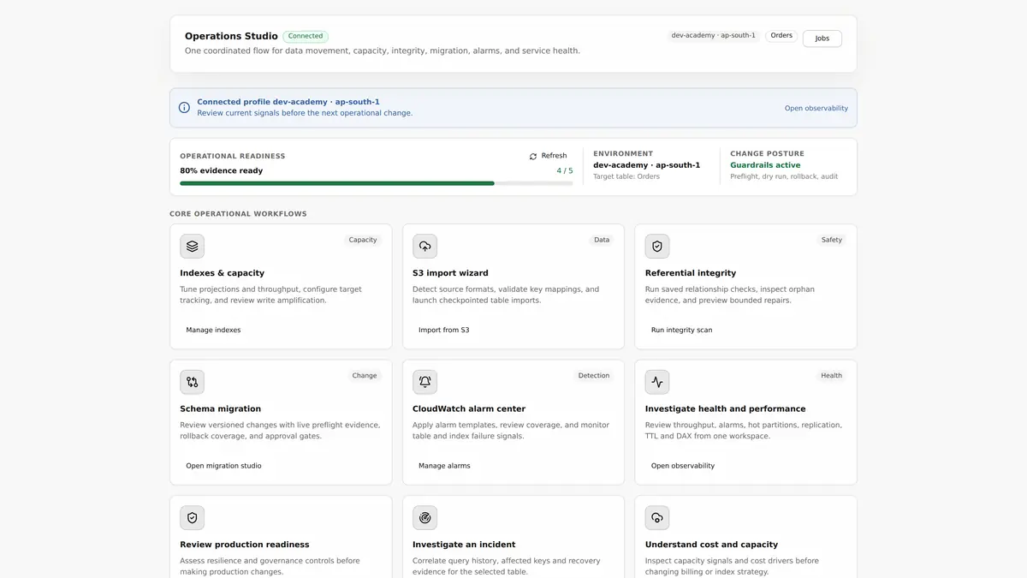Click the info icon in the connected profile banner

(184, 108)
